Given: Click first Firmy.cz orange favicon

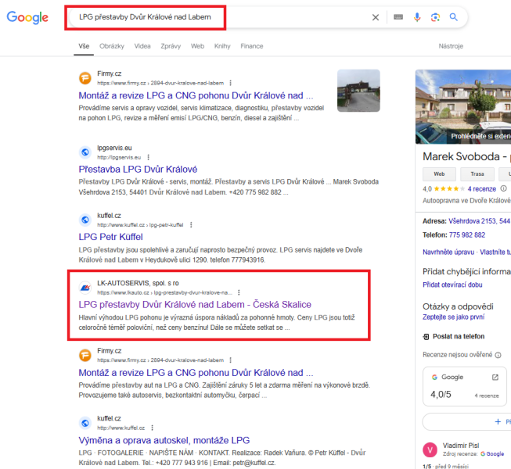Looking at the screenshot, I should (85, 78).
